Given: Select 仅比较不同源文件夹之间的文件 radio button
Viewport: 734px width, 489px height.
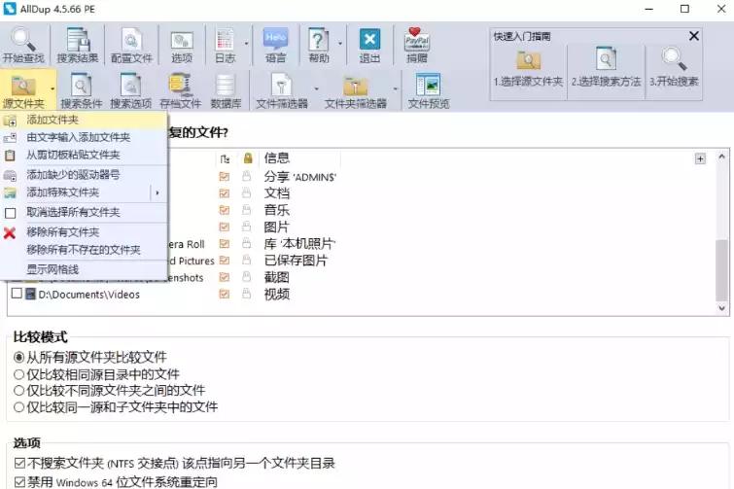Looking at the screenshot, I should tap(18, 390).
